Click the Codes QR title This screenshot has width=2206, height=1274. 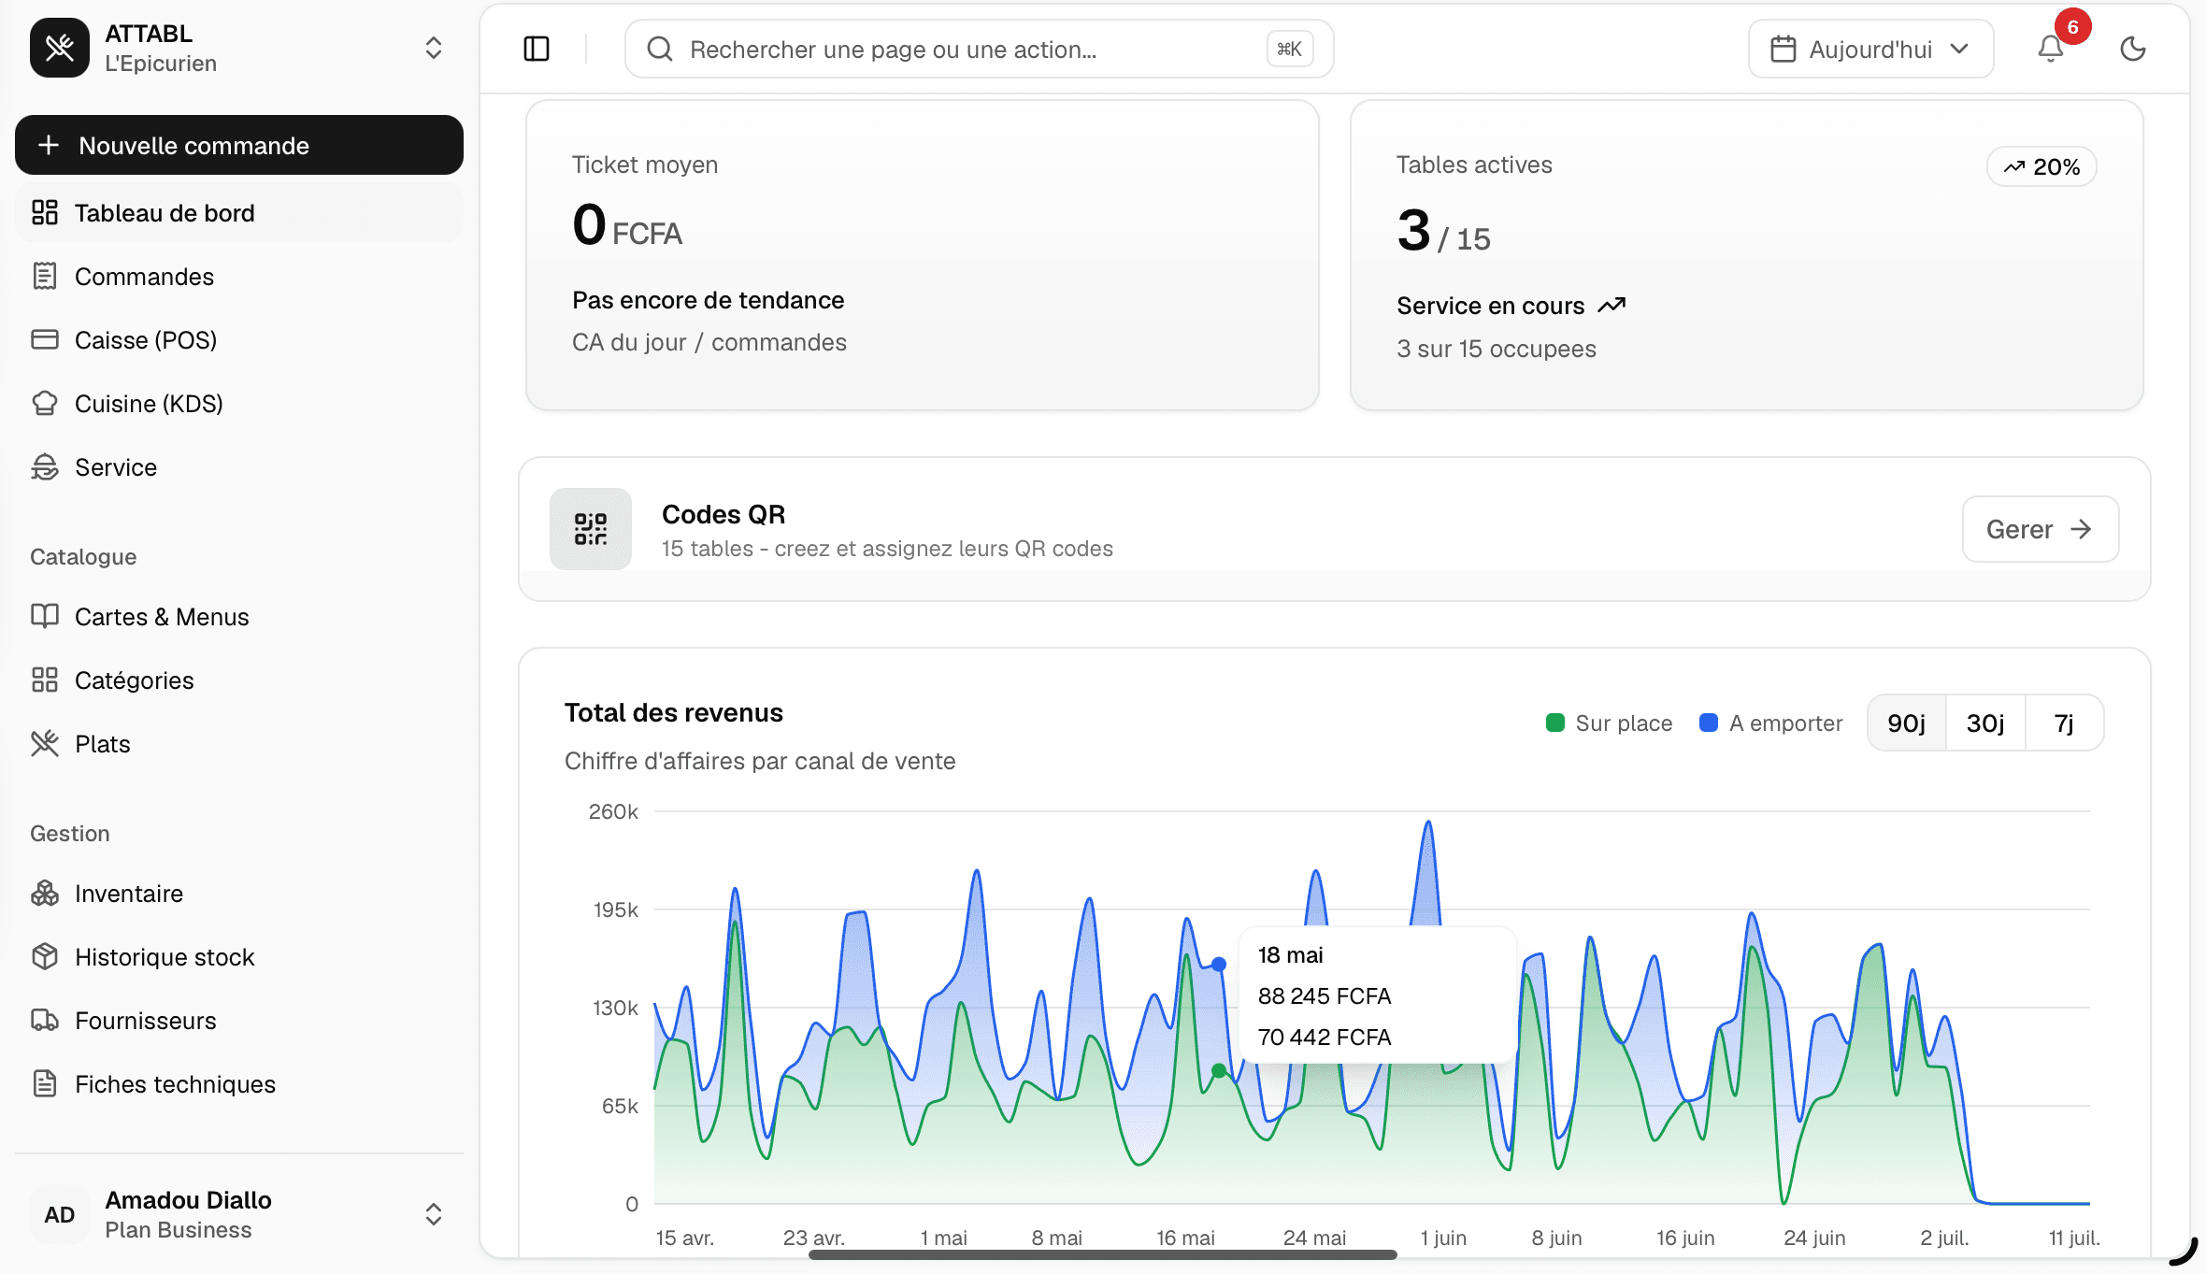pyautogui.click(x=723, y=514)
